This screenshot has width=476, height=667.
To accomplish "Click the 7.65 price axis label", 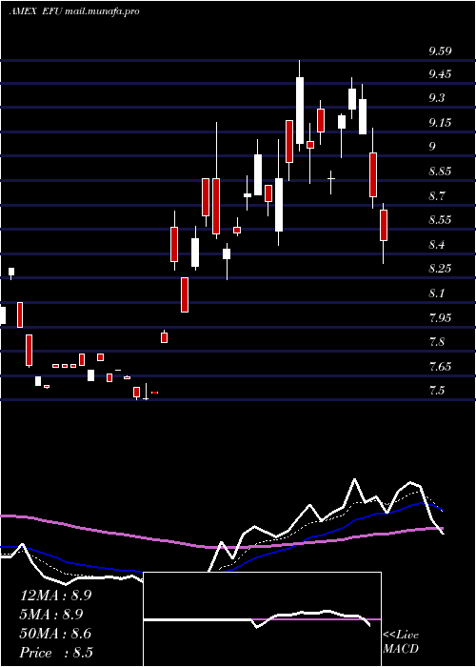I will click(440, 366).
